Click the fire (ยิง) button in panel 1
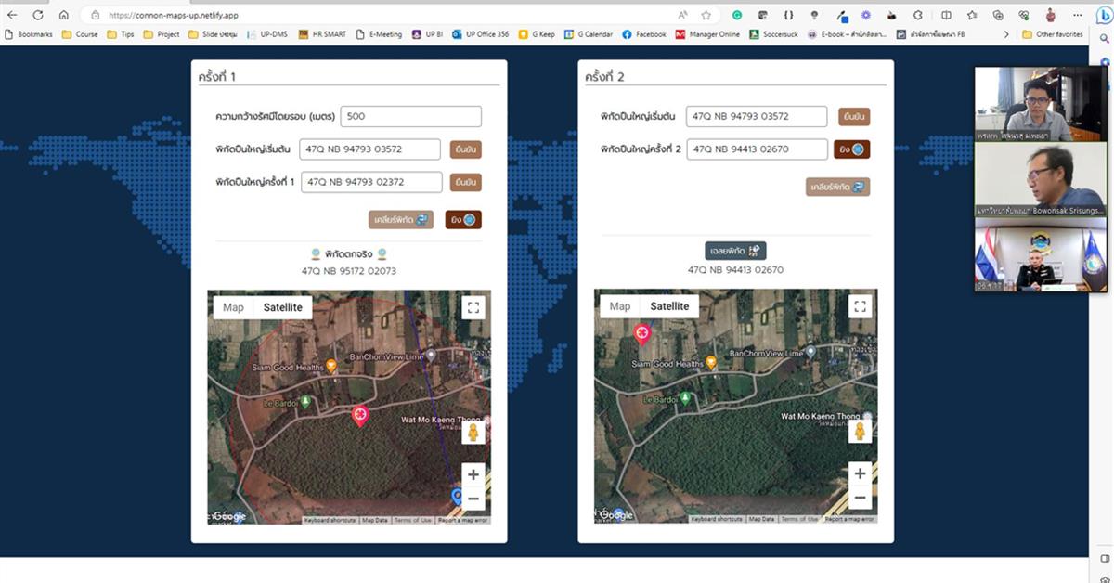The width and height of the screenshot is (1114, 583). pyautogui.click(x=463, y=220)
